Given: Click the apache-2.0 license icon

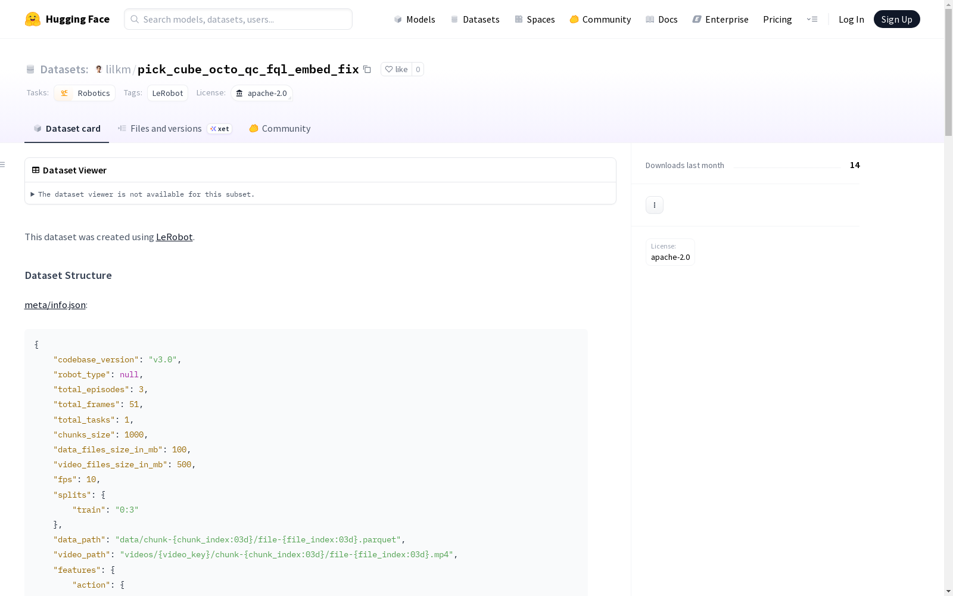Looking at the screenshot, I should 239,93.
